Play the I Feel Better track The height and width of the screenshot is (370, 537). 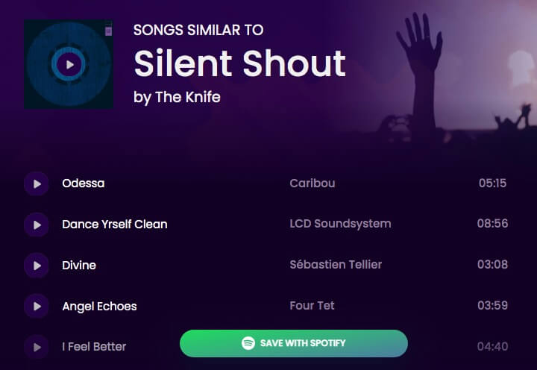click(37, 347)
